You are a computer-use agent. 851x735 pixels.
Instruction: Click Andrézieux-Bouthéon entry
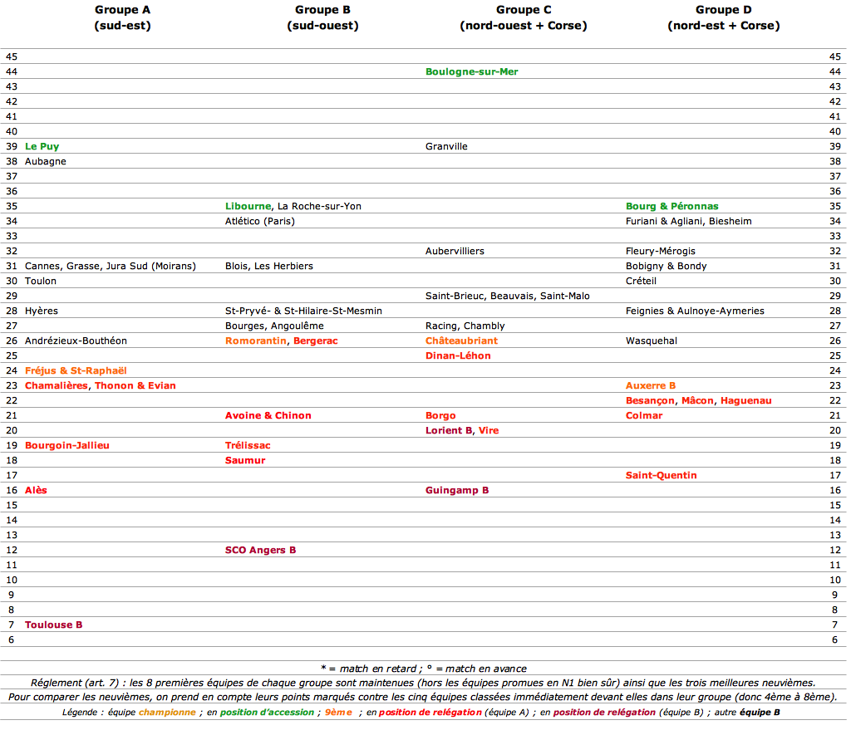(x=76, y=341)
